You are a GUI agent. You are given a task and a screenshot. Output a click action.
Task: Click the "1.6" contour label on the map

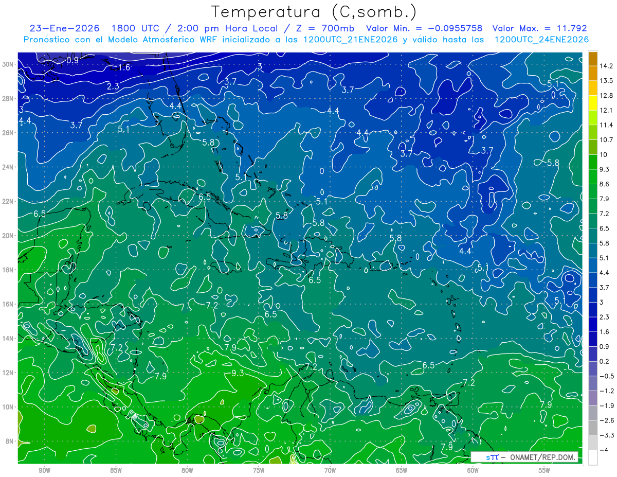pyautogui.click(x=124, y=67)
